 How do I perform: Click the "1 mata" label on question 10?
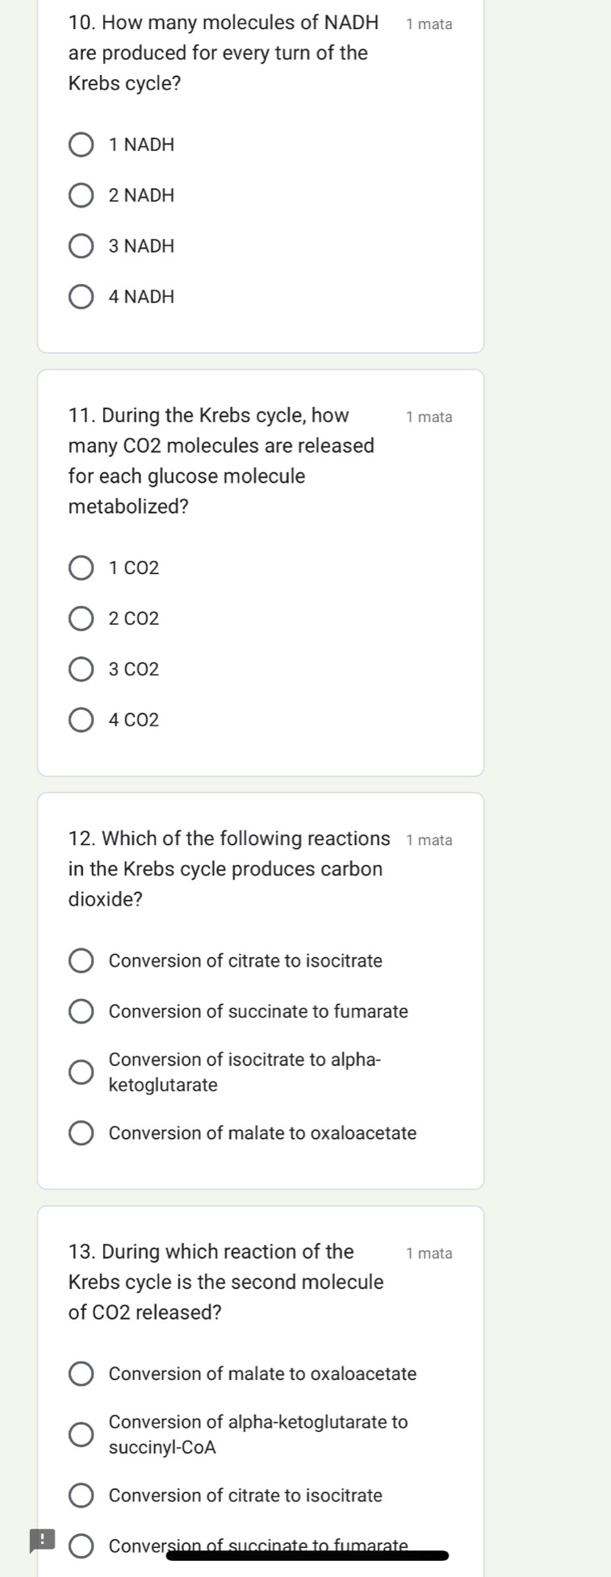click(430, 24)
